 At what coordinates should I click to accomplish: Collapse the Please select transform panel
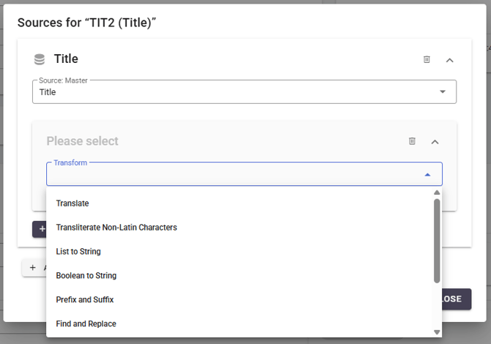click(435, 142)
